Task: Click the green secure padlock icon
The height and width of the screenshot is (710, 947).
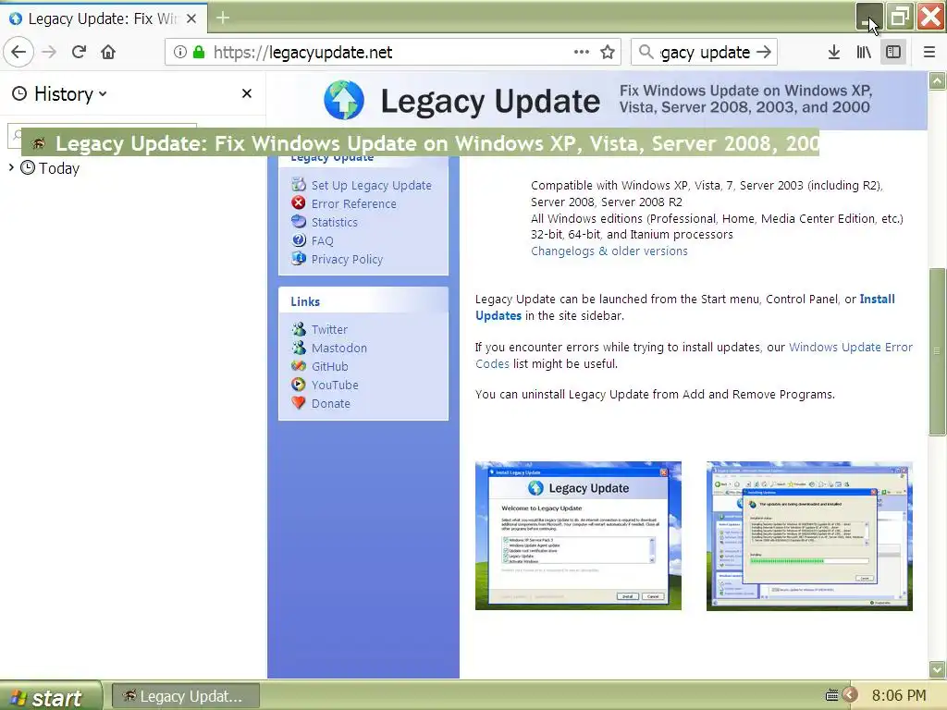Action: (199, 52)
